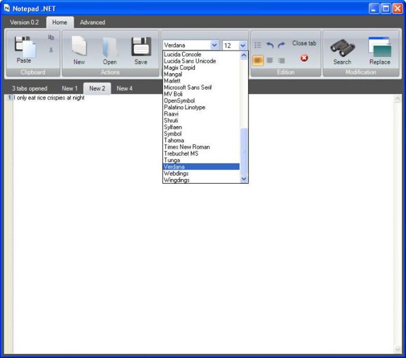Select highlighted Verdana list entry
The image size is (406, 358).
pos(201,167)
